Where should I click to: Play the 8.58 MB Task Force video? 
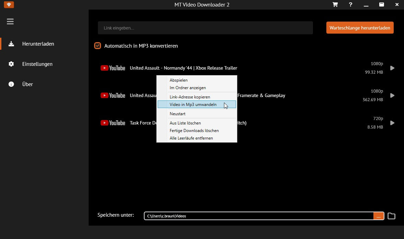point(392,123)
